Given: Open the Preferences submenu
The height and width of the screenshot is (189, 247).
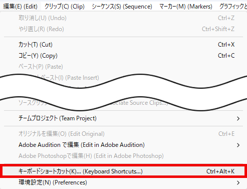Looking at the screenshot, I should [x=124, y=182].
